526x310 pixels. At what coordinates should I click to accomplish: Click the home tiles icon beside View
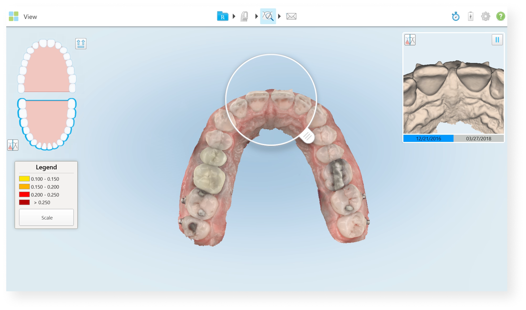click(14, 16)
